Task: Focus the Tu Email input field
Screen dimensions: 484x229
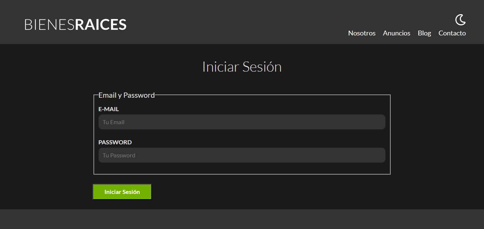Action: coord(242,122)
